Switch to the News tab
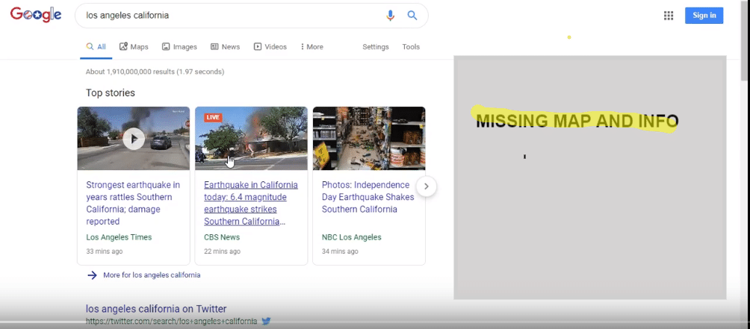750x329 pixels. click(x=226, y=47)
